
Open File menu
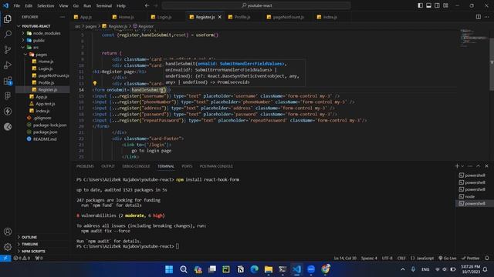point(17,5)
